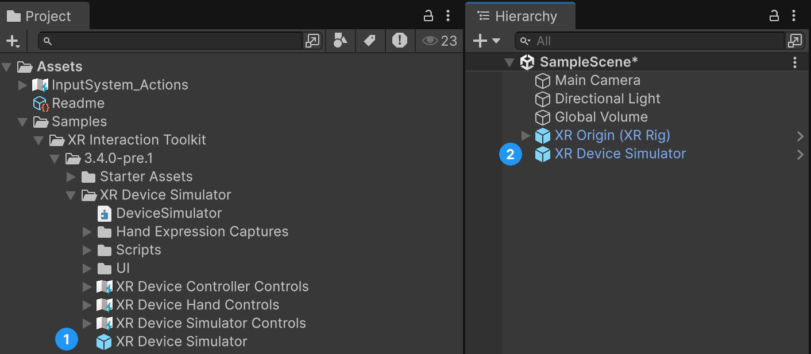Image resolution: width=811 pixels, height=354 pixels.
Task: Click the Search by Import Log Type icon
Action: [x=399, y=41]
